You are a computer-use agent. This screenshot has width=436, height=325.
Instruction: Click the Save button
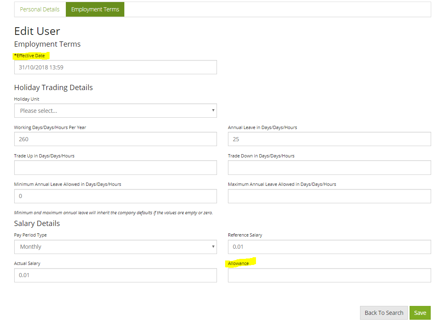[x=420, y=312]
